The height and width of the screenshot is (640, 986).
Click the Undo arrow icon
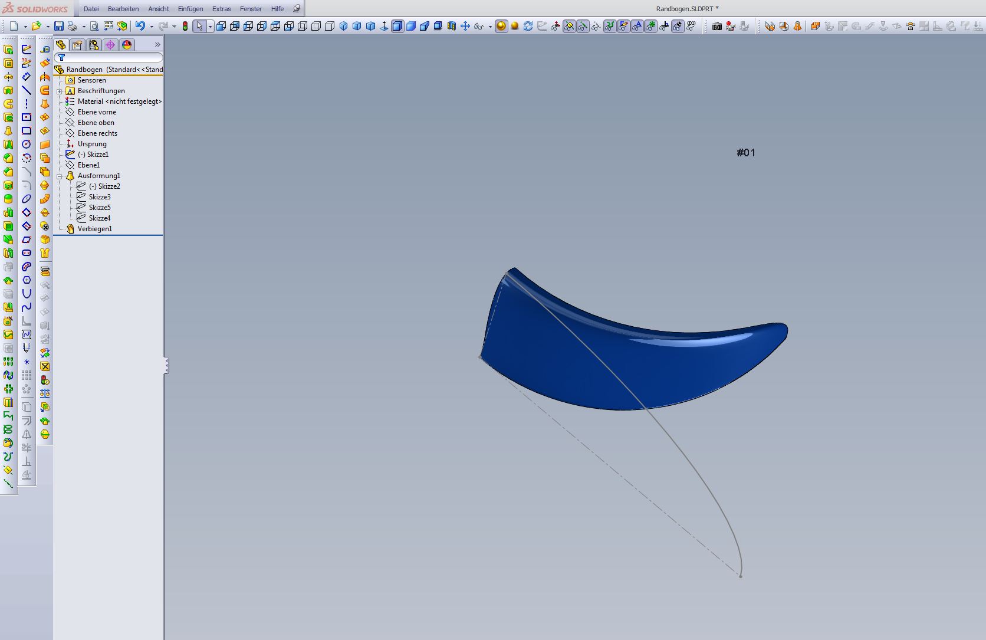coord(140,26)
